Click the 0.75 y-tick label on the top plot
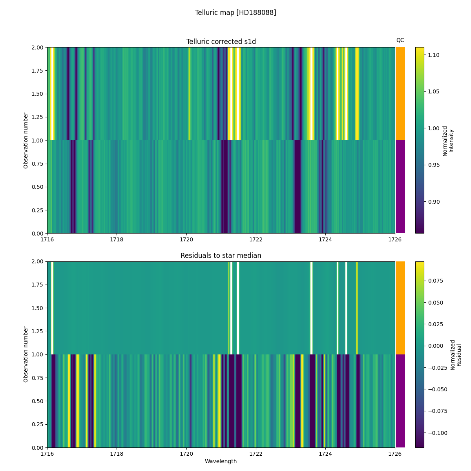This screenshot has height=471, width=471. [x=38, y=164]
